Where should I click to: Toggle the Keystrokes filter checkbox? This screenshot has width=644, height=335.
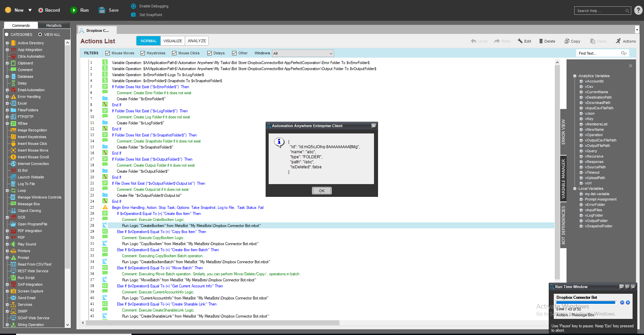[143, 53]
